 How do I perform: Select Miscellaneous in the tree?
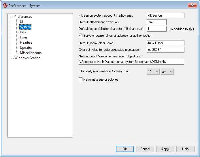pos(31,53)
